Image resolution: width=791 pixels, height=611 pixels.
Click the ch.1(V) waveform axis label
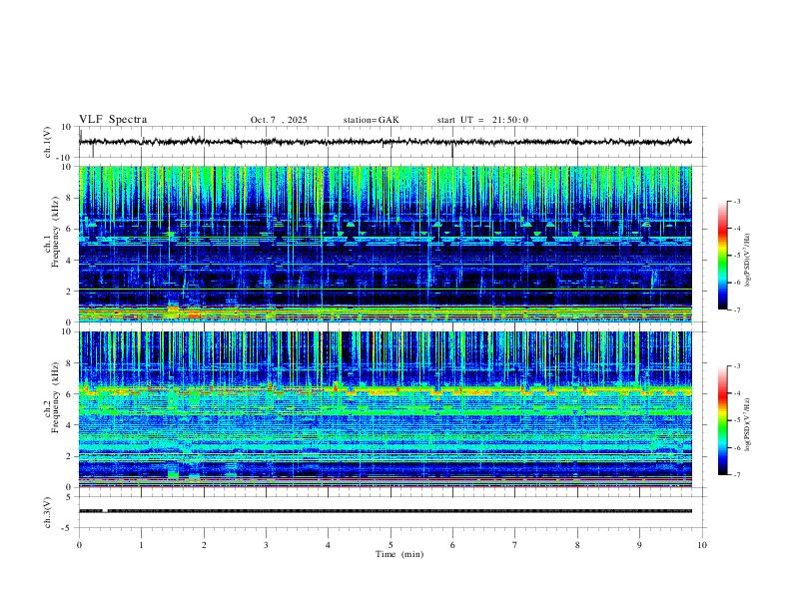click(x=48, y=142)
